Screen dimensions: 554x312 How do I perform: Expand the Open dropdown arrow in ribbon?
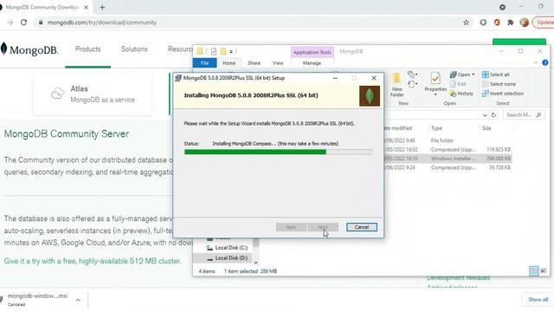tap(473, 75)
